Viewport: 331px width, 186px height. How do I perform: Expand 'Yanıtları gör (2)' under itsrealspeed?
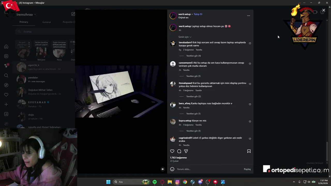(193, 96)
